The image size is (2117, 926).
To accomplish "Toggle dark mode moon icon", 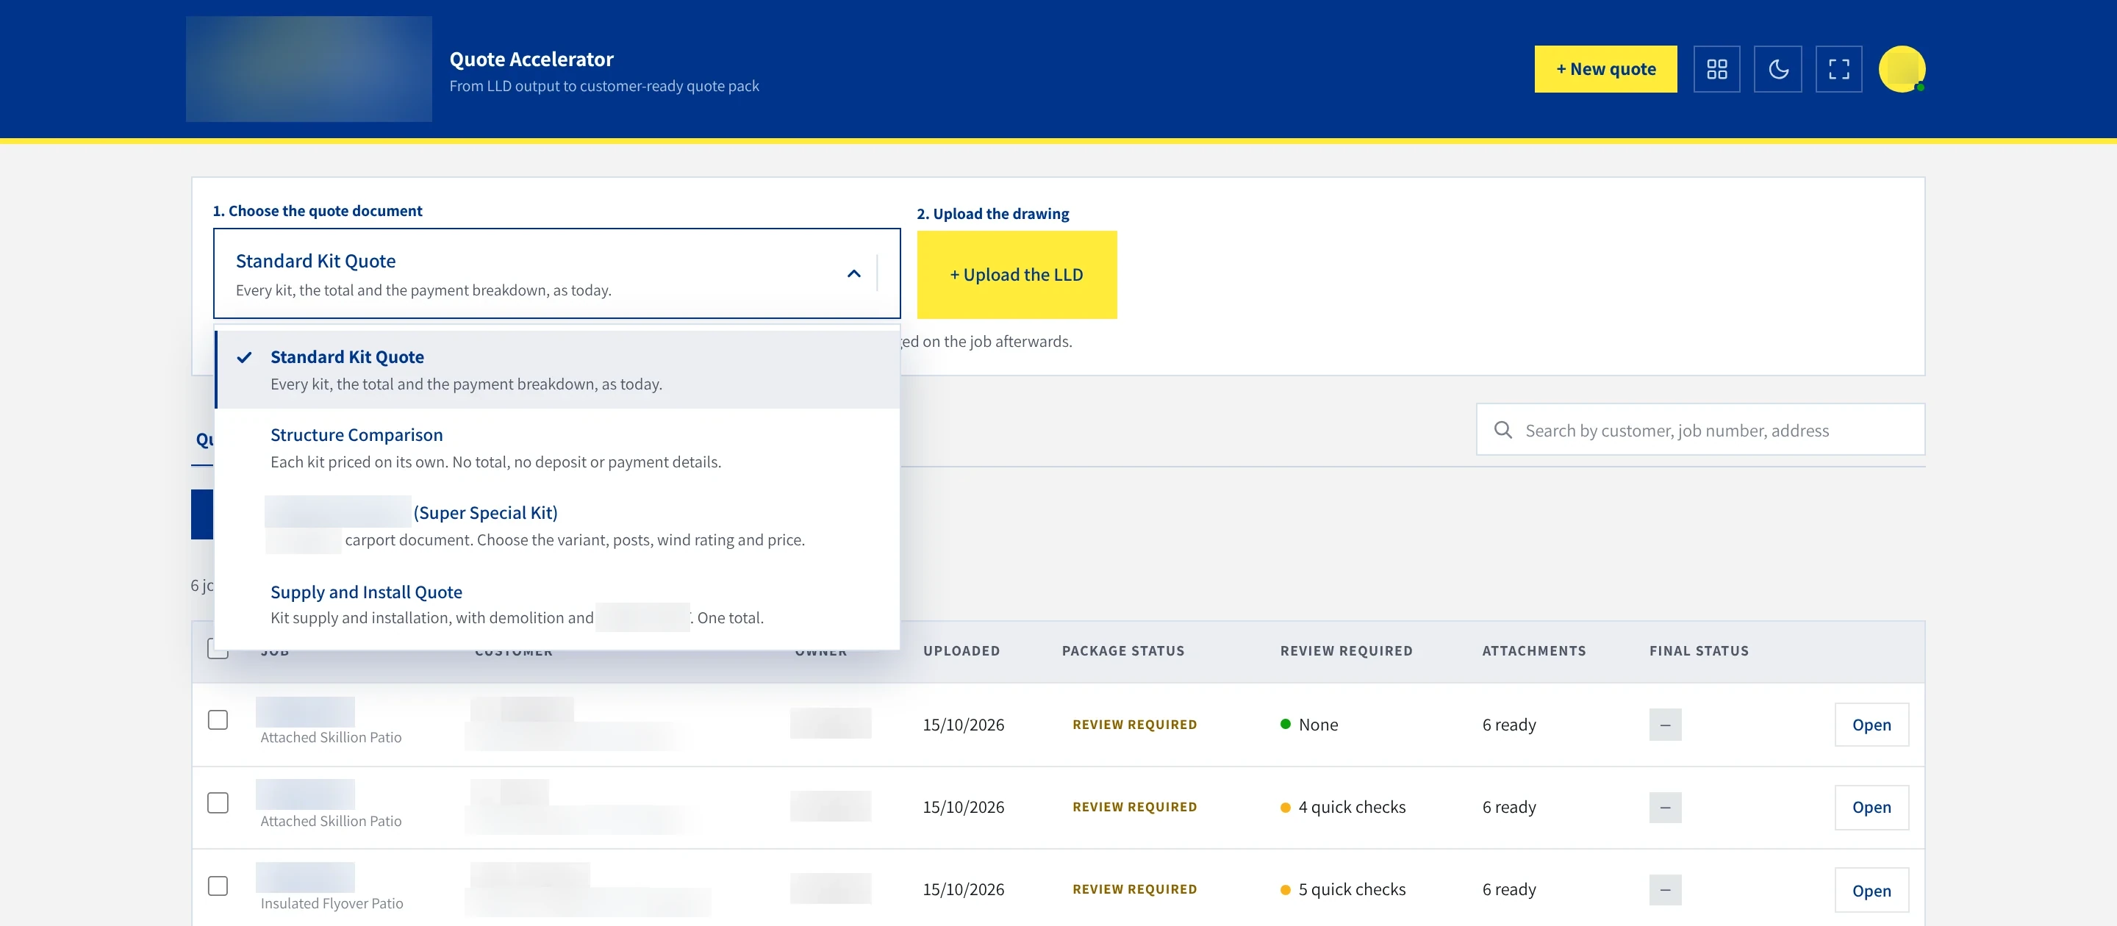I will 1777,69.
